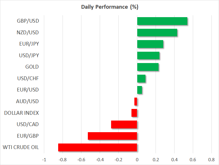Select the red USD/CAD bar

(x=124, y=124)
